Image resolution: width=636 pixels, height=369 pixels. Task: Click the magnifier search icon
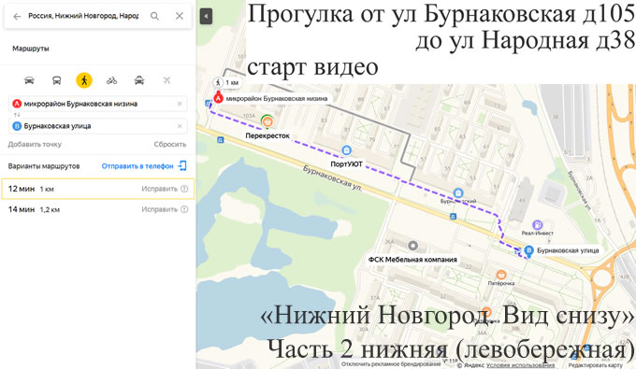154,16
